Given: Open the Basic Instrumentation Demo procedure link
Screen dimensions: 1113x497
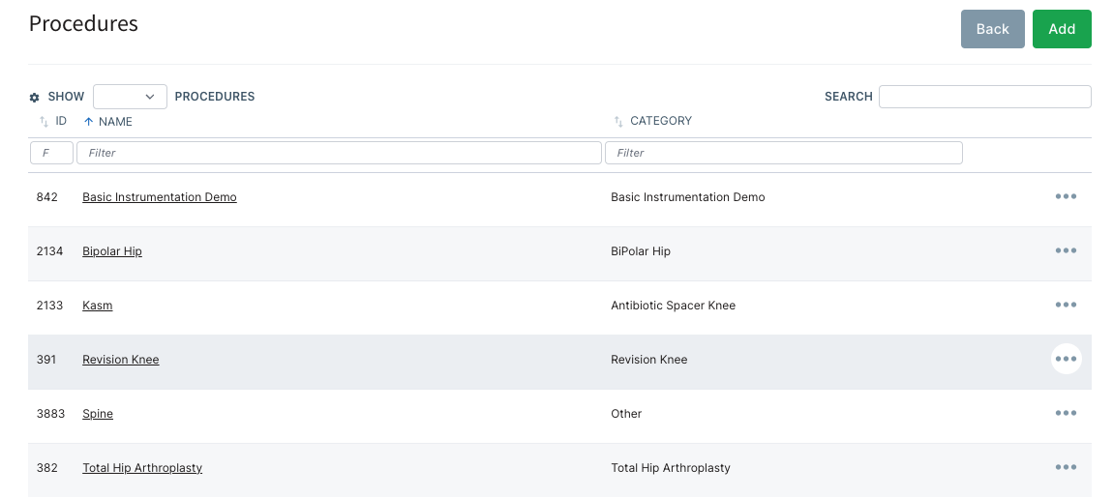Looking at the screenshot, I should pos(160,197).
